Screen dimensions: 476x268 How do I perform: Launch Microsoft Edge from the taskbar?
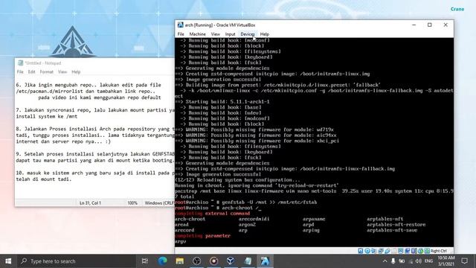click(163, 261)
